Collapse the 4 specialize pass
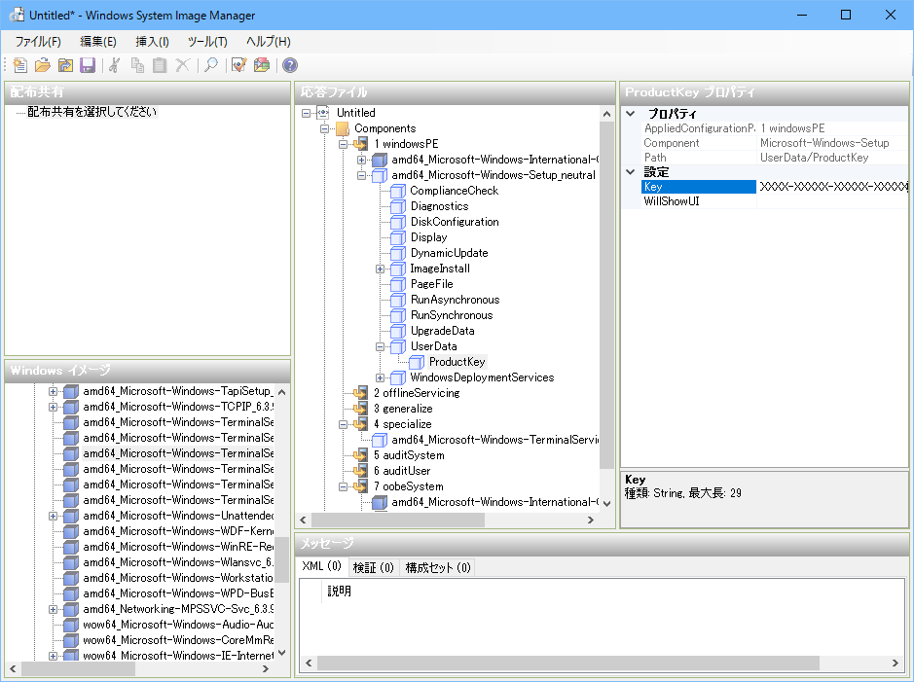Screen dimensions: 914x682 (x=343, y=424)
